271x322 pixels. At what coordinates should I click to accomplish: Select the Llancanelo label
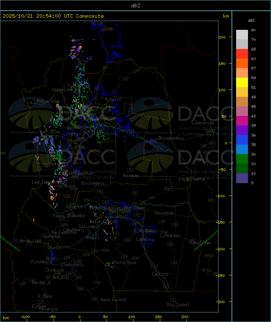click(72, 265)
